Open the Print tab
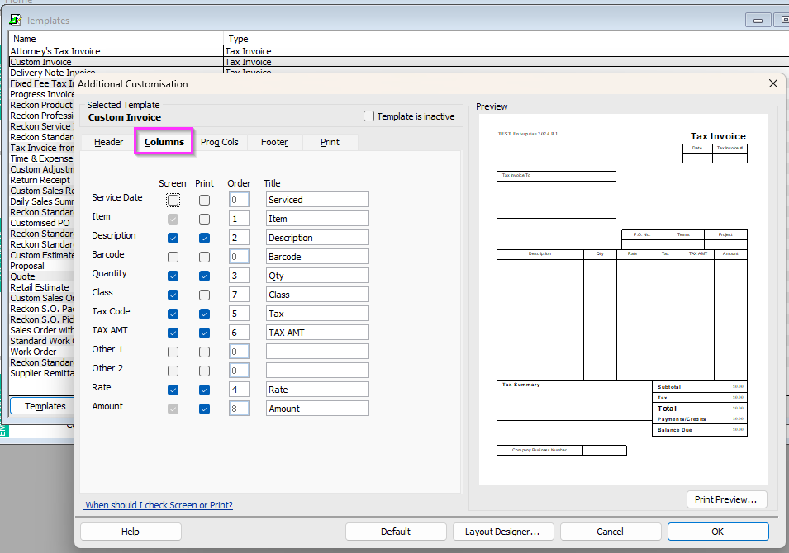789x553 pixels. (x=330, y=142)
